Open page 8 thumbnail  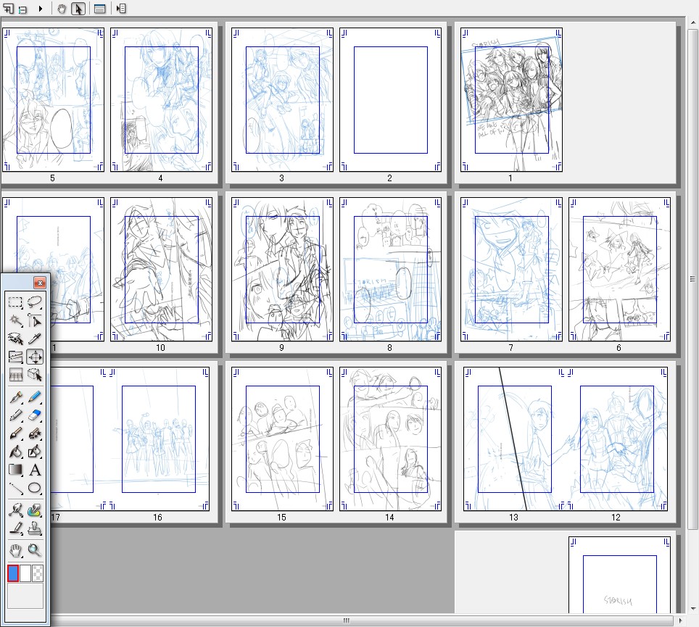tap(391, 270)
